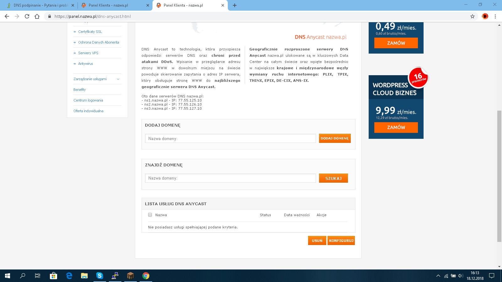Toggle the select-all checkbox beside Nazwa

click(x=150, y=215)
